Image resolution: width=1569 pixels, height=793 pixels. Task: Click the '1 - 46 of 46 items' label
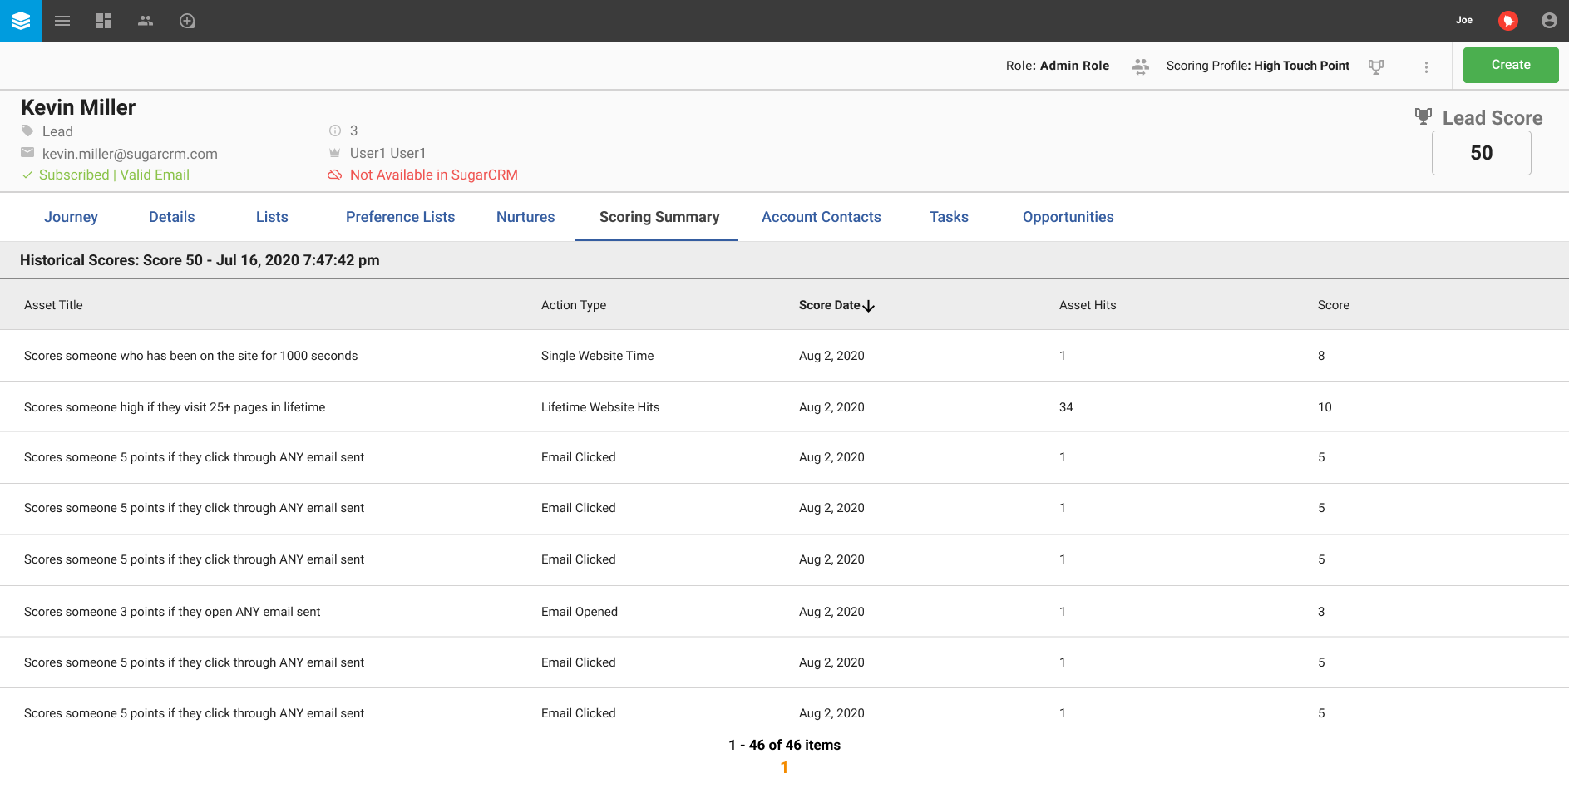pos(784,745)
